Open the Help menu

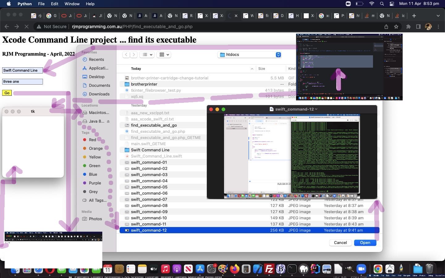tap(90, 4)
